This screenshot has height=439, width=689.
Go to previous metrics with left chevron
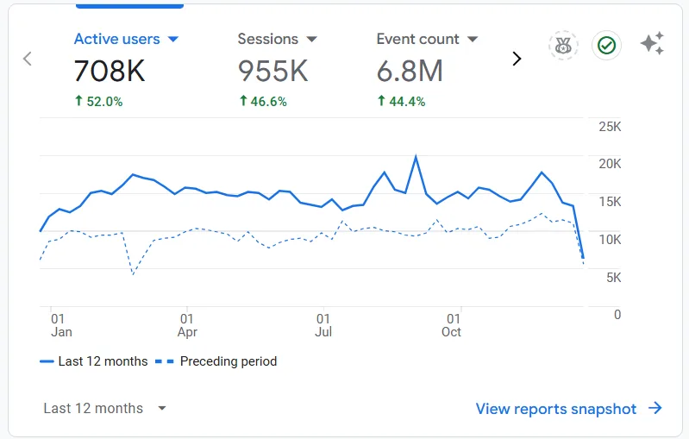pos(28,59)
